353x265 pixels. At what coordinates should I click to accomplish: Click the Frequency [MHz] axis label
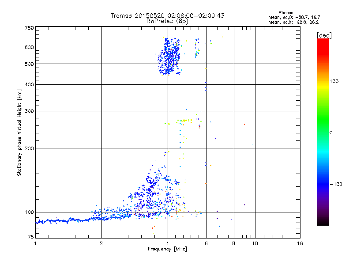pos(167,249)
